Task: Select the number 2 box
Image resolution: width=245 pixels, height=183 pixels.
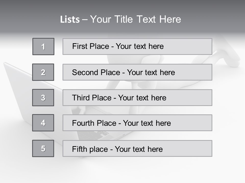Action: pos(43,72)
